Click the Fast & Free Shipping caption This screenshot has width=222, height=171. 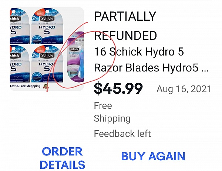(25, 86)
